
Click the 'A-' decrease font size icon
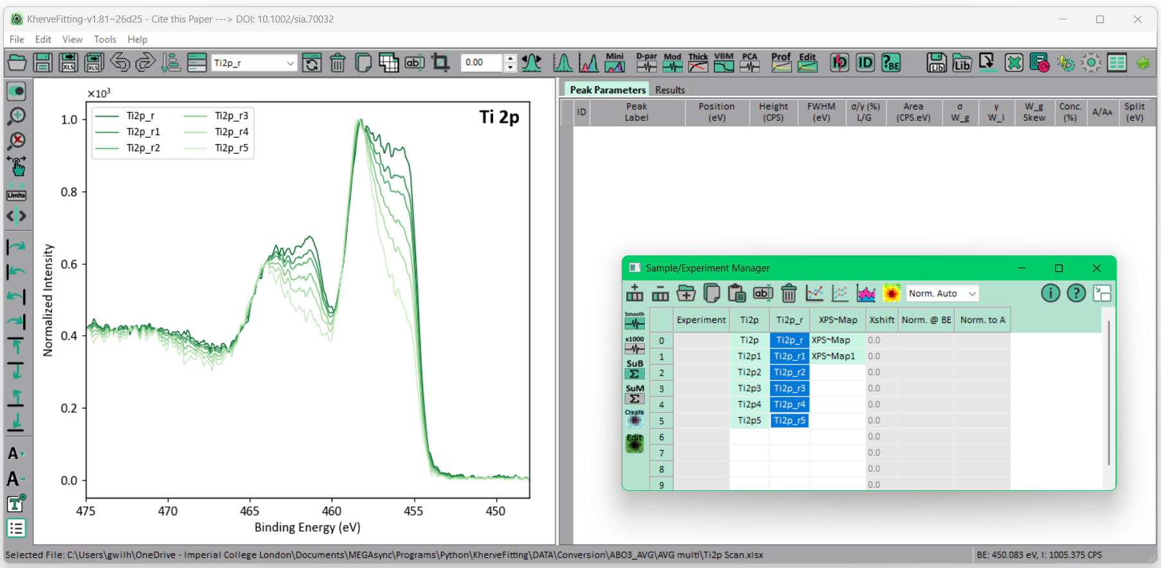pos(17,479)
